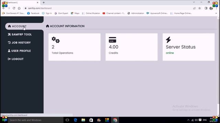Image resolution: width=220 pixels, height=123 pixels.
Task: Click the gears icon above Total Operations
Action: point(56,40)
